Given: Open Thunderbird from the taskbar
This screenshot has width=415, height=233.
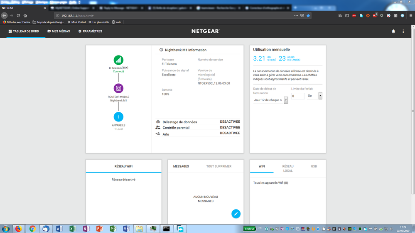Looking at the screenshot, I should tap(46, 228).
